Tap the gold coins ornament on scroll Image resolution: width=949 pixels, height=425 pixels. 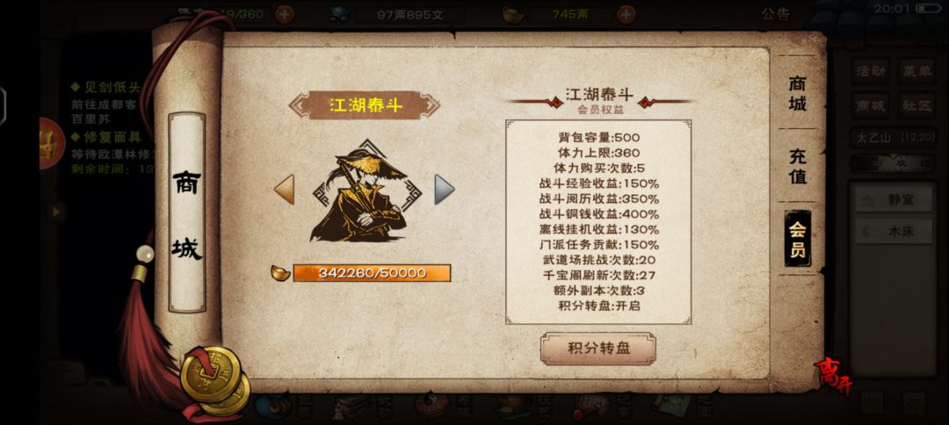coord(215,381)
